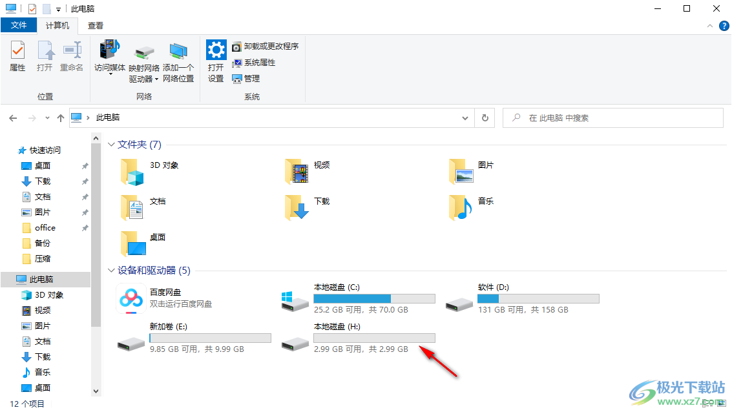Select the Music (音乐) folder icon

461,208
